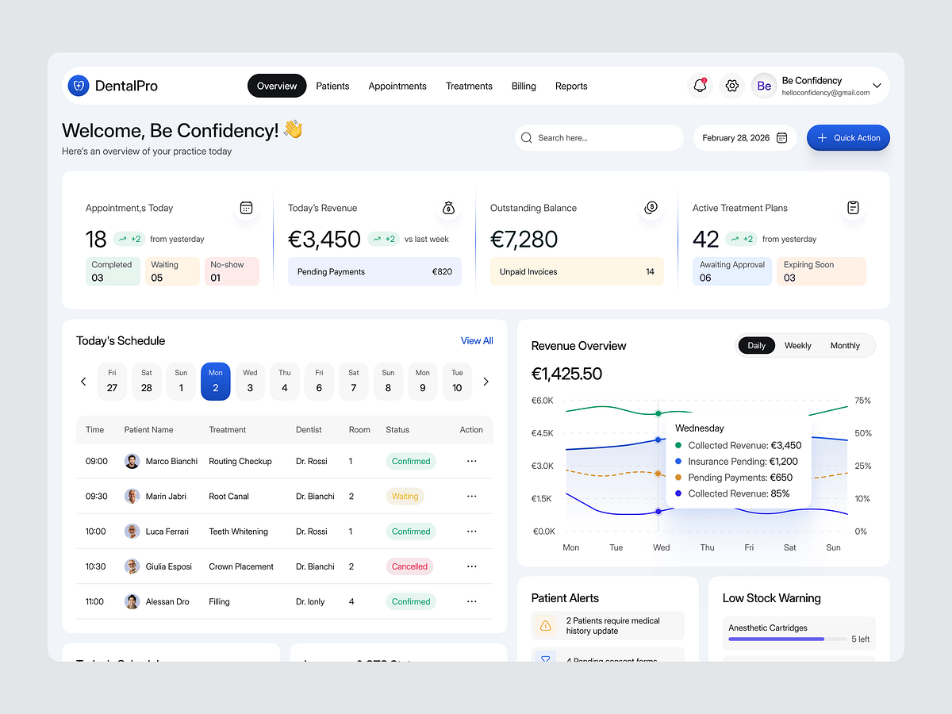Viewport: 952px width, 714px height.
Task: Click the View All link in Today's Schedule
Action: coord(477,340)
